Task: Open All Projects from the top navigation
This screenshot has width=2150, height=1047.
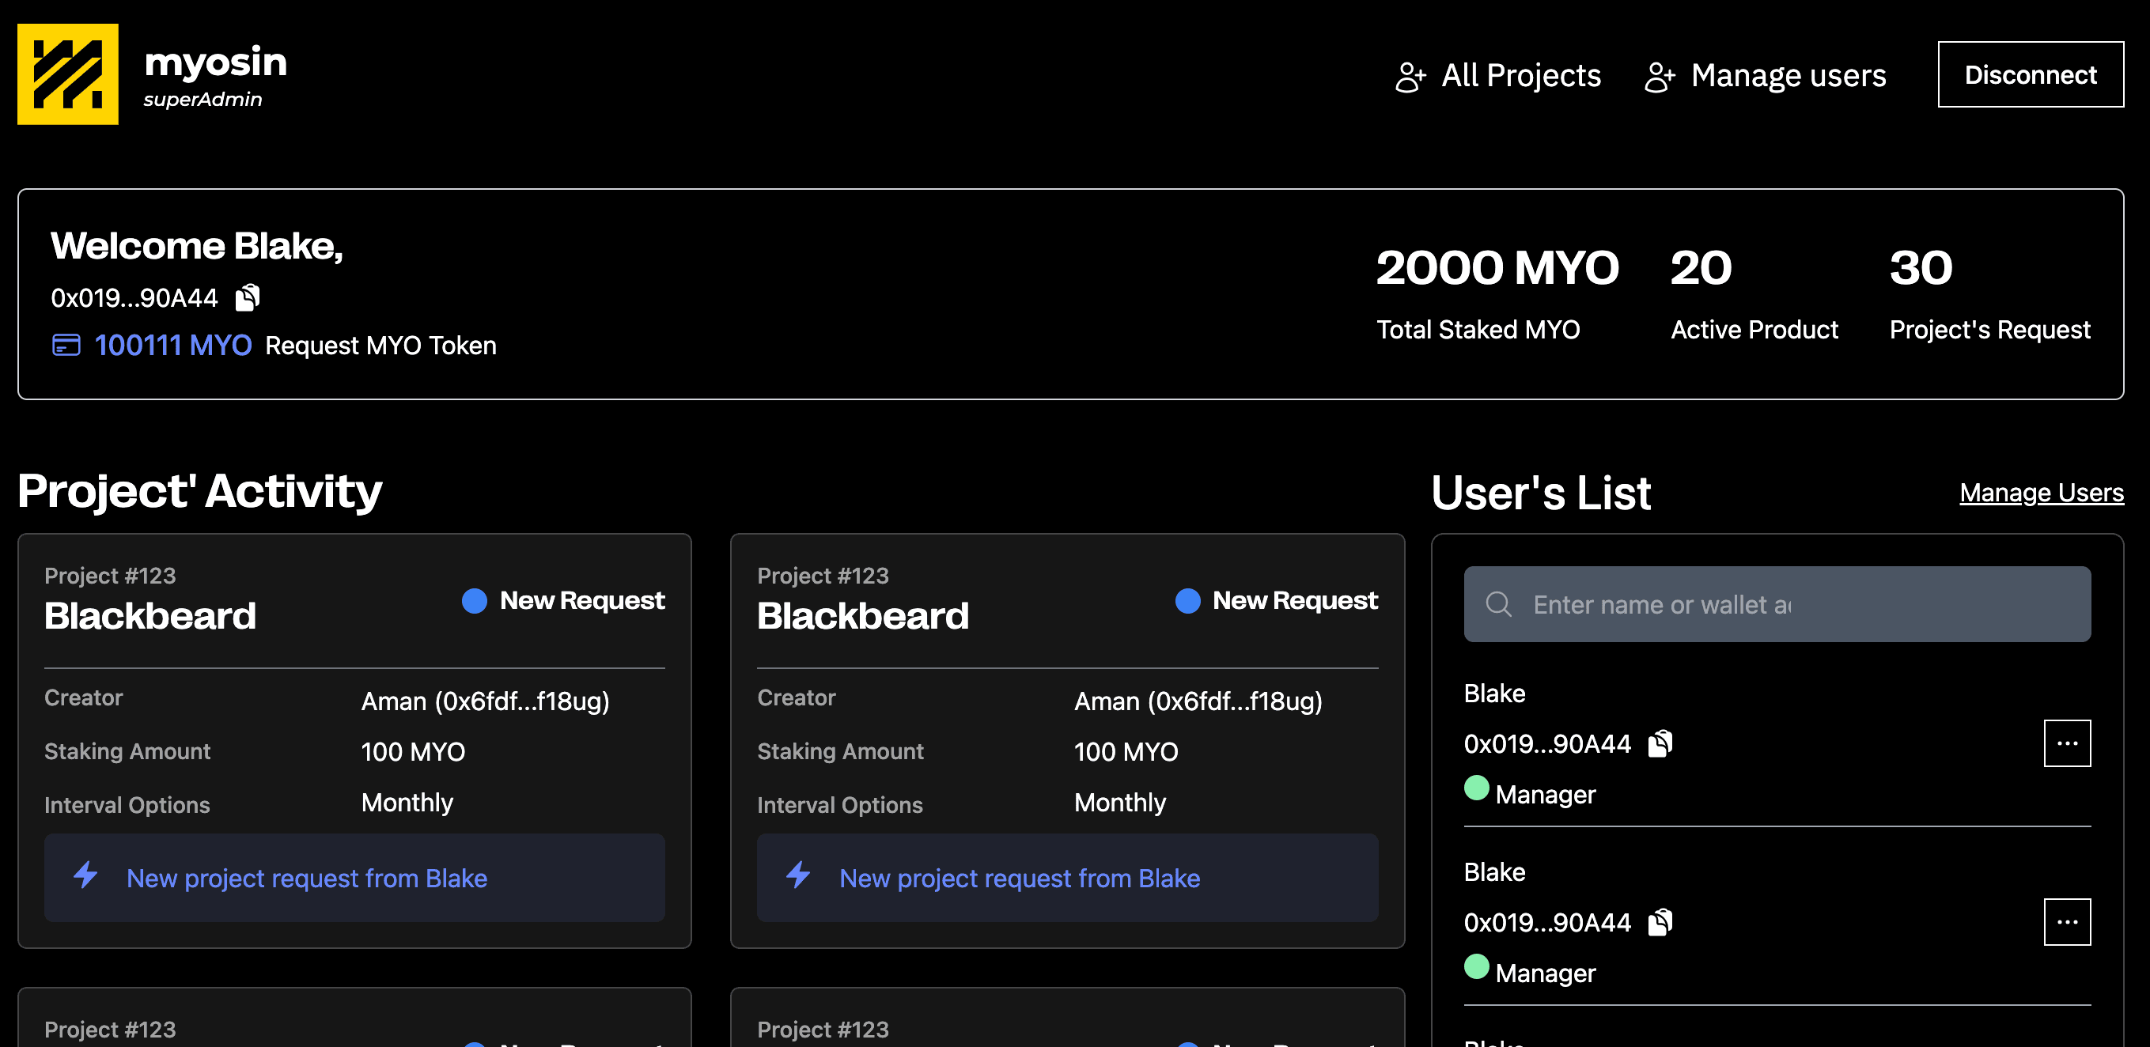Action: (1520, 76)
